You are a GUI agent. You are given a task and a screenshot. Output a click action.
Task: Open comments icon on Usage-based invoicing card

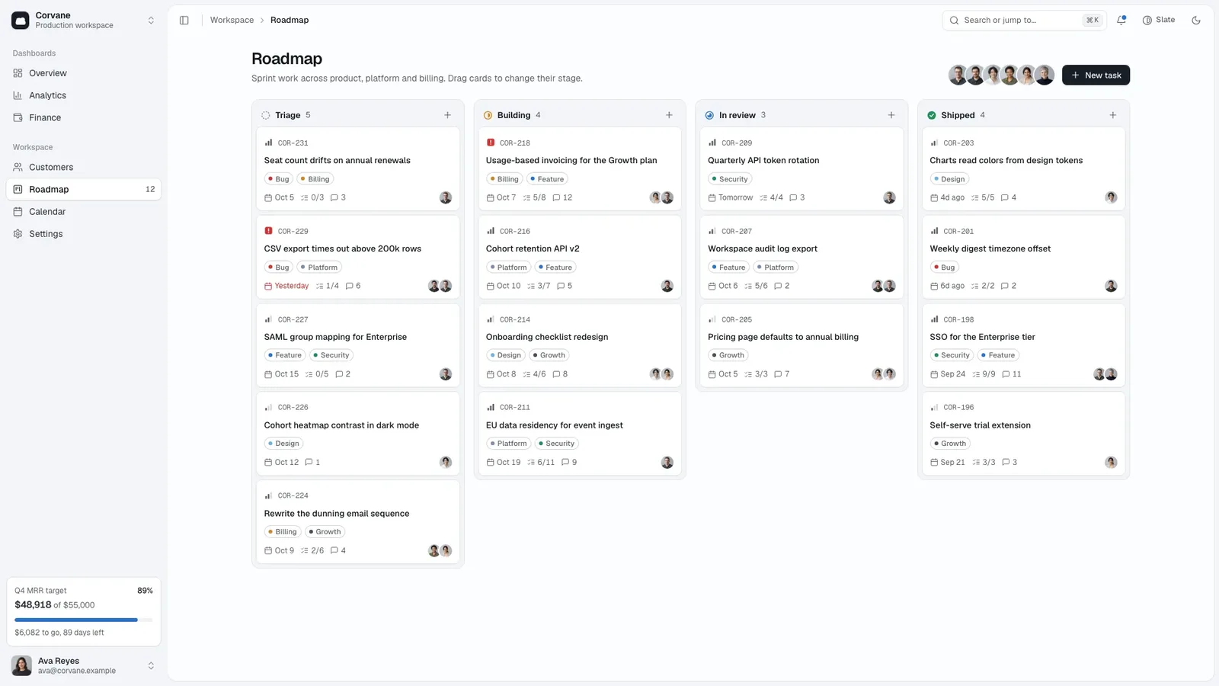point(556,197)
